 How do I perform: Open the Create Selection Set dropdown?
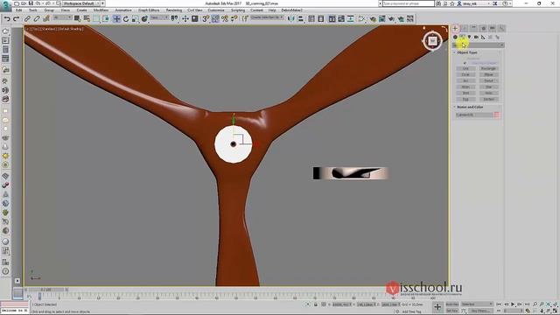267,17
